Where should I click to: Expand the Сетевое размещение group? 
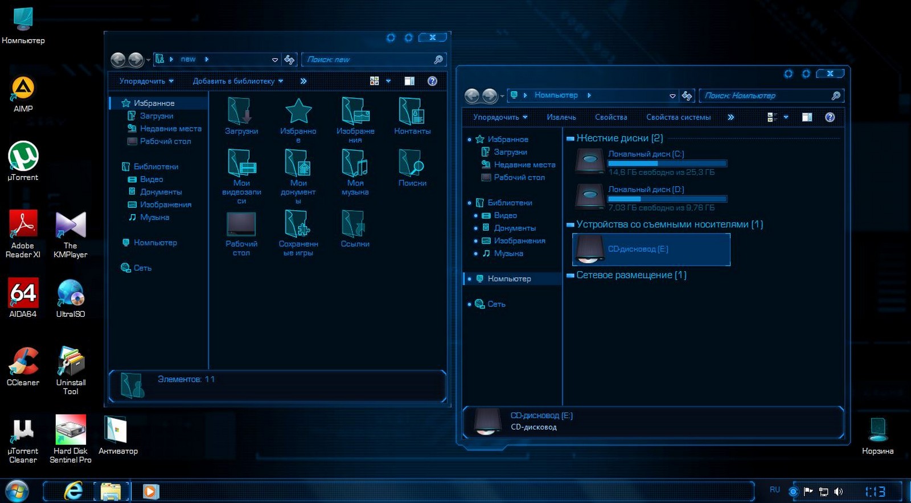pos(570,276)
